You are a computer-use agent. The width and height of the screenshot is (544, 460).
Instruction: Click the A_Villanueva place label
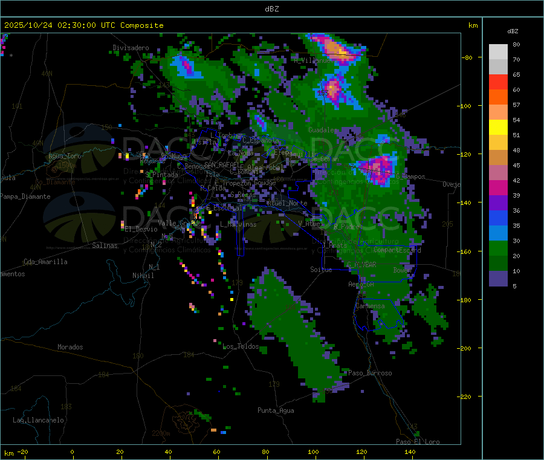coord(316,60)
